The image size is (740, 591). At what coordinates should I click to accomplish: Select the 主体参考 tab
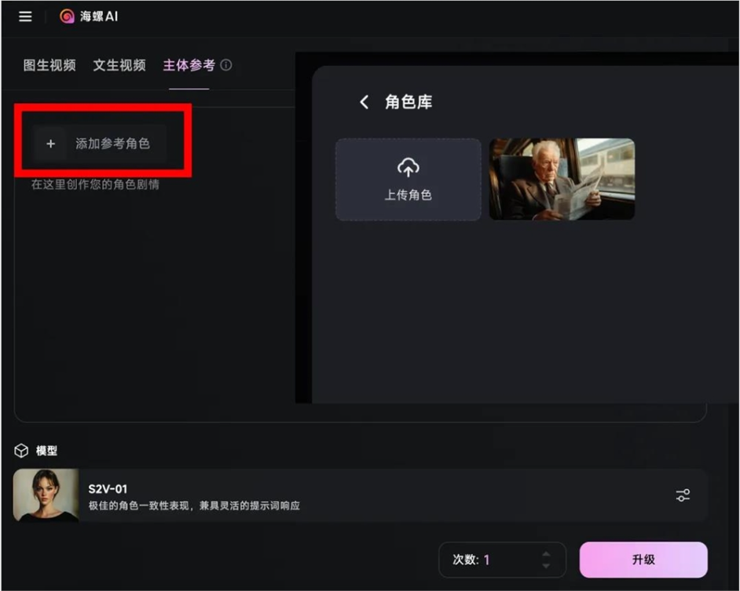pos(189,65)
